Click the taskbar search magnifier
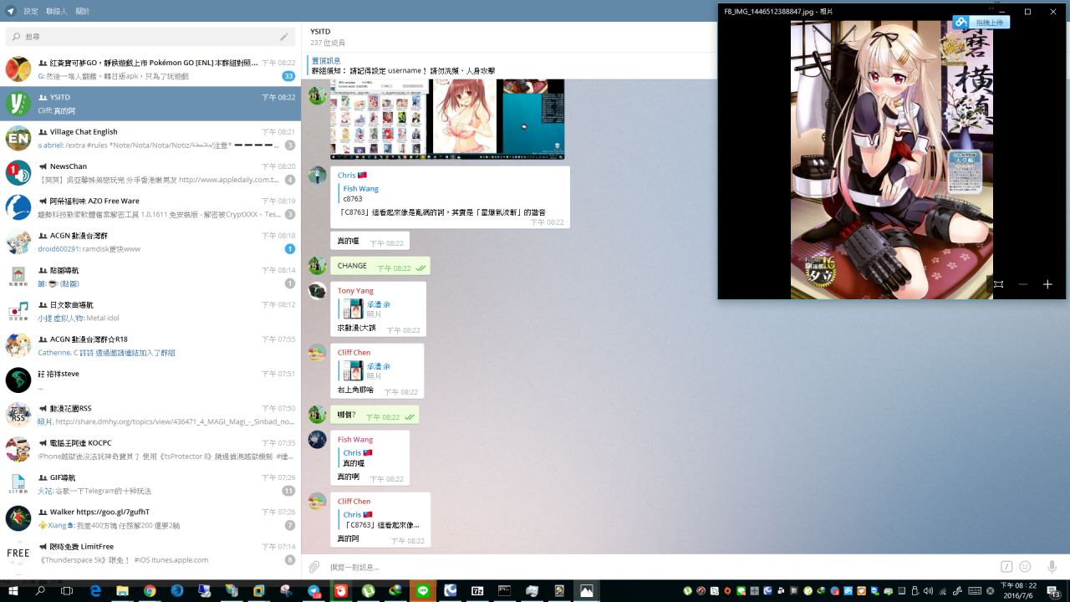 click(40, 590)
